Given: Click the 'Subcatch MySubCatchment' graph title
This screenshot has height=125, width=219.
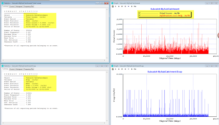Looking at the screenshot, I should pos(165,9).
